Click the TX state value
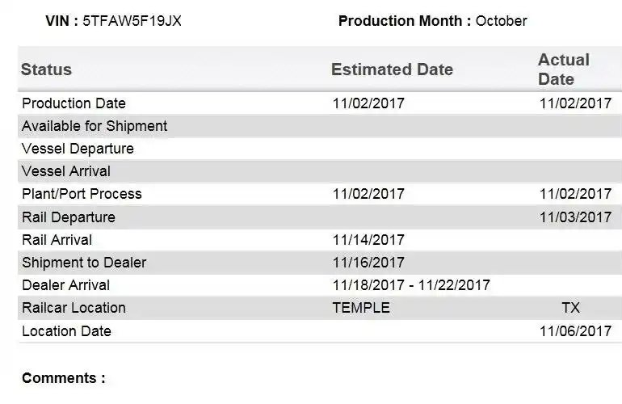Viewport: 622px width, 404px height. [x=570, y=308]
